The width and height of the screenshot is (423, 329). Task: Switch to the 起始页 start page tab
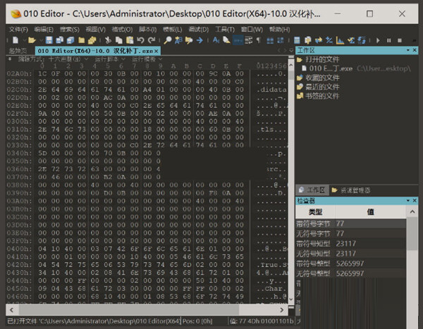coord(17,51)
